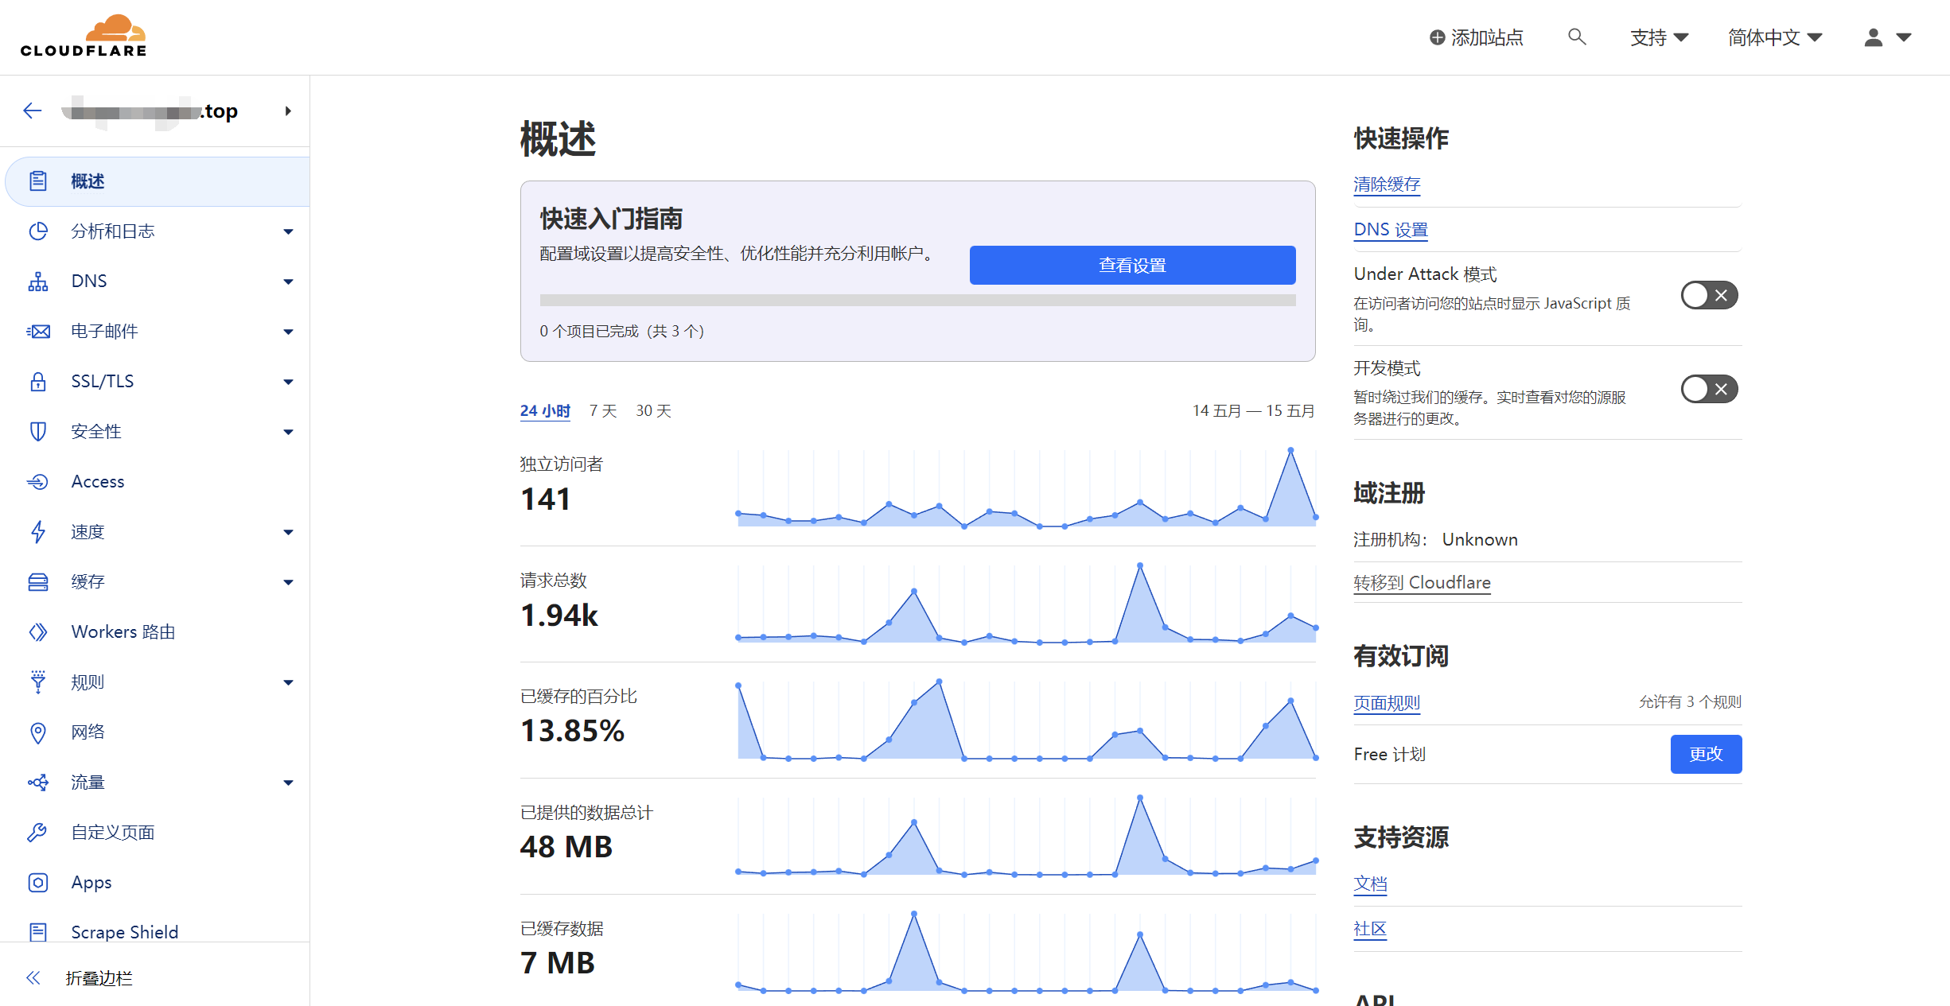Screen dimensions: 1950x1006
Task: Open the user account profile icon
Action: pos(1874,37)
